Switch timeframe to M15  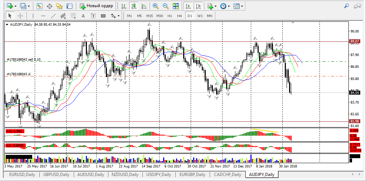click(150, 16)
